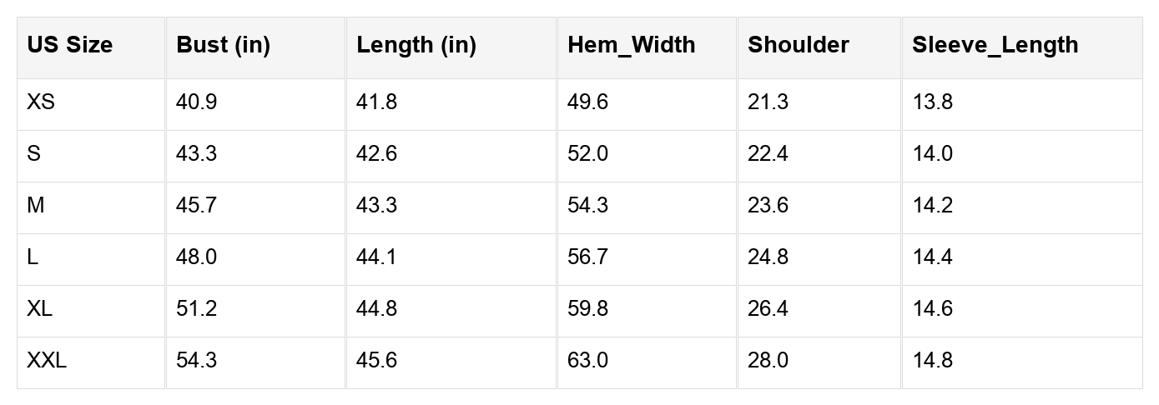Click the Shoulder column header
Screen dimensions: 1159x405
click(x=798, y=45)
